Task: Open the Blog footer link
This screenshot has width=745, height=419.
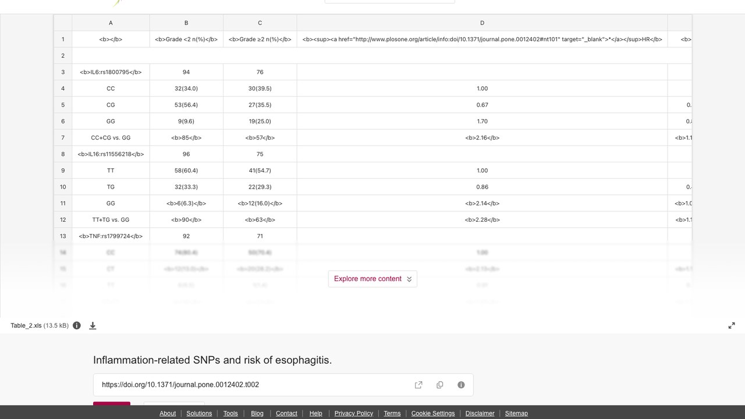Action: click(257, 413)
